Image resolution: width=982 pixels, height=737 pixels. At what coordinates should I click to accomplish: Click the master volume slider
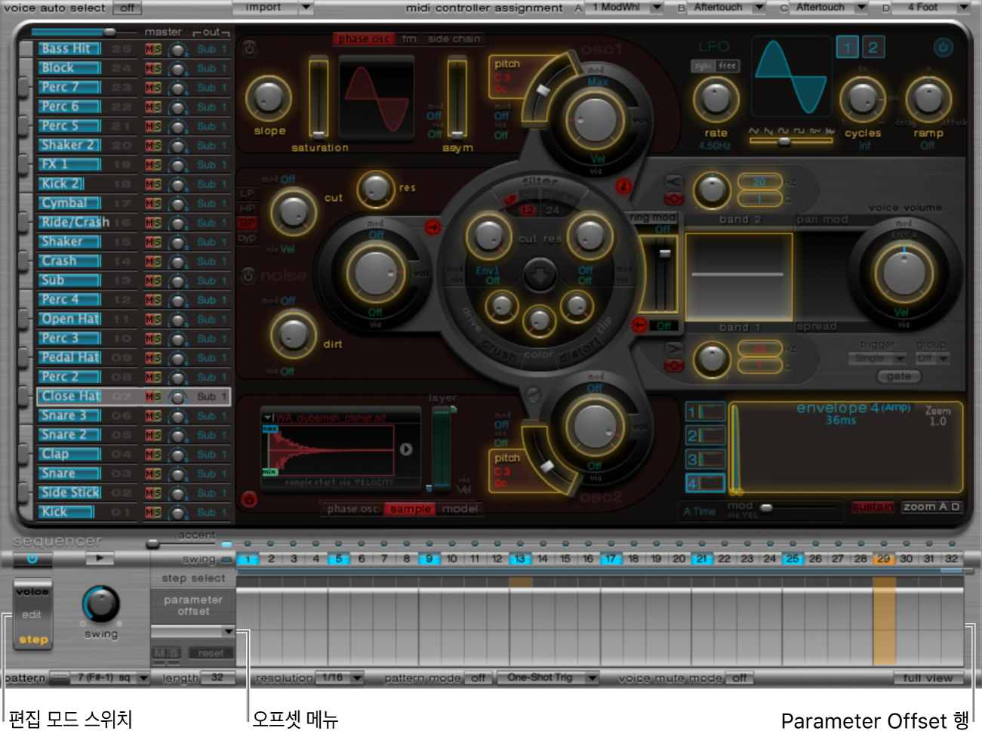[x=109, y=32]
